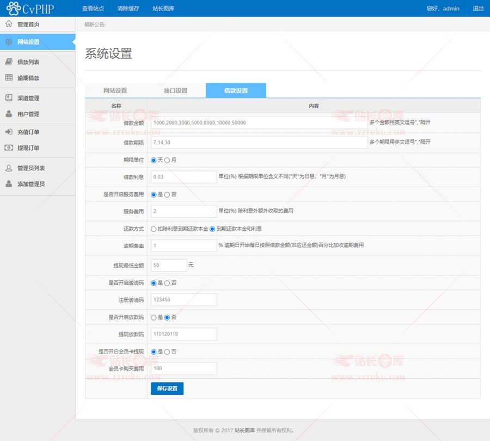The image size is (490, 441).
Task: Focus the 注册邀请码 text field
Action: tap(183, 300)
